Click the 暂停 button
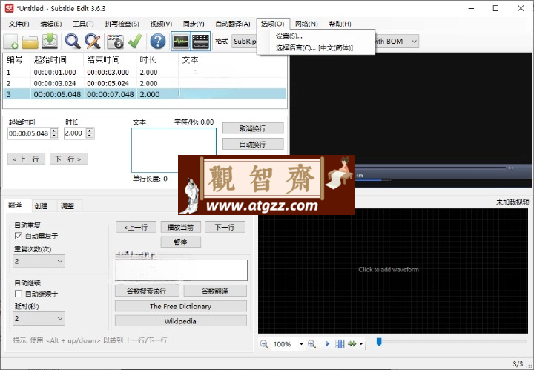This screenshot has height=370, width=534. [180, 242]
